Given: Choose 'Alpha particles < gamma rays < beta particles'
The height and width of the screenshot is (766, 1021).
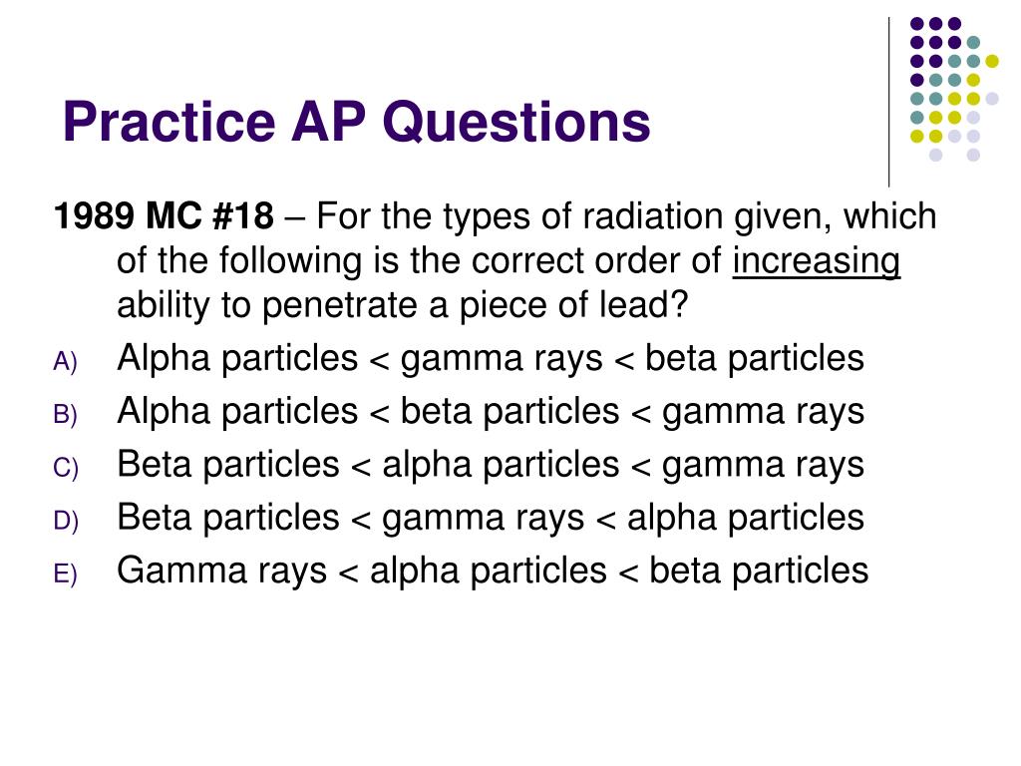Looking at the screenshot, I should click(491, 359).
